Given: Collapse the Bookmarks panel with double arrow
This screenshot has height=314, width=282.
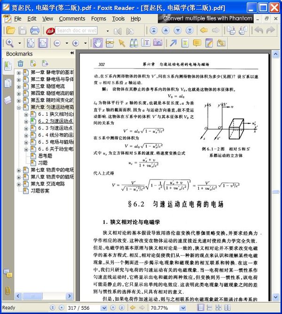Looking at the screenshot, I should click(x=72, y=53).
